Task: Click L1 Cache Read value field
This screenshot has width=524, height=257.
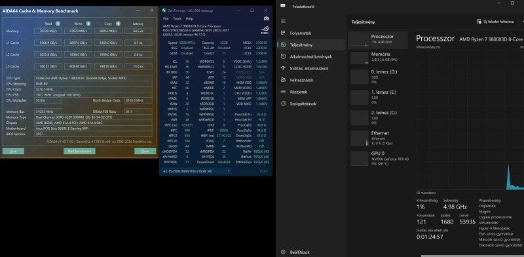Action: pyautogui.click(x=48, y=43)
